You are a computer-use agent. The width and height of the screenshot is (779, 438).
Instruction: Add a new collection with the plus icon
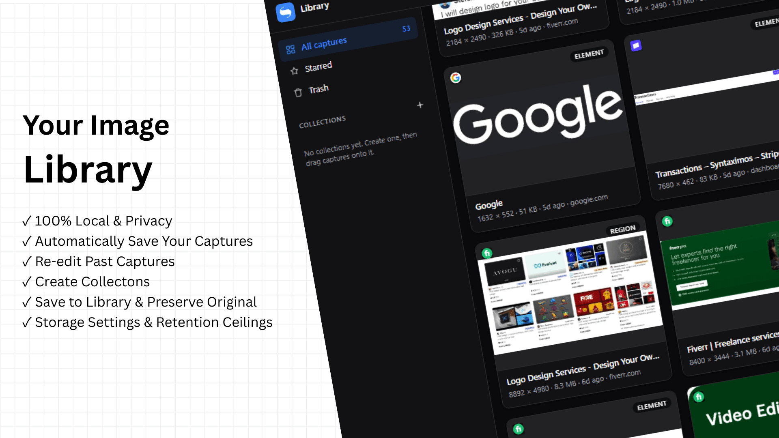(420, 105)
